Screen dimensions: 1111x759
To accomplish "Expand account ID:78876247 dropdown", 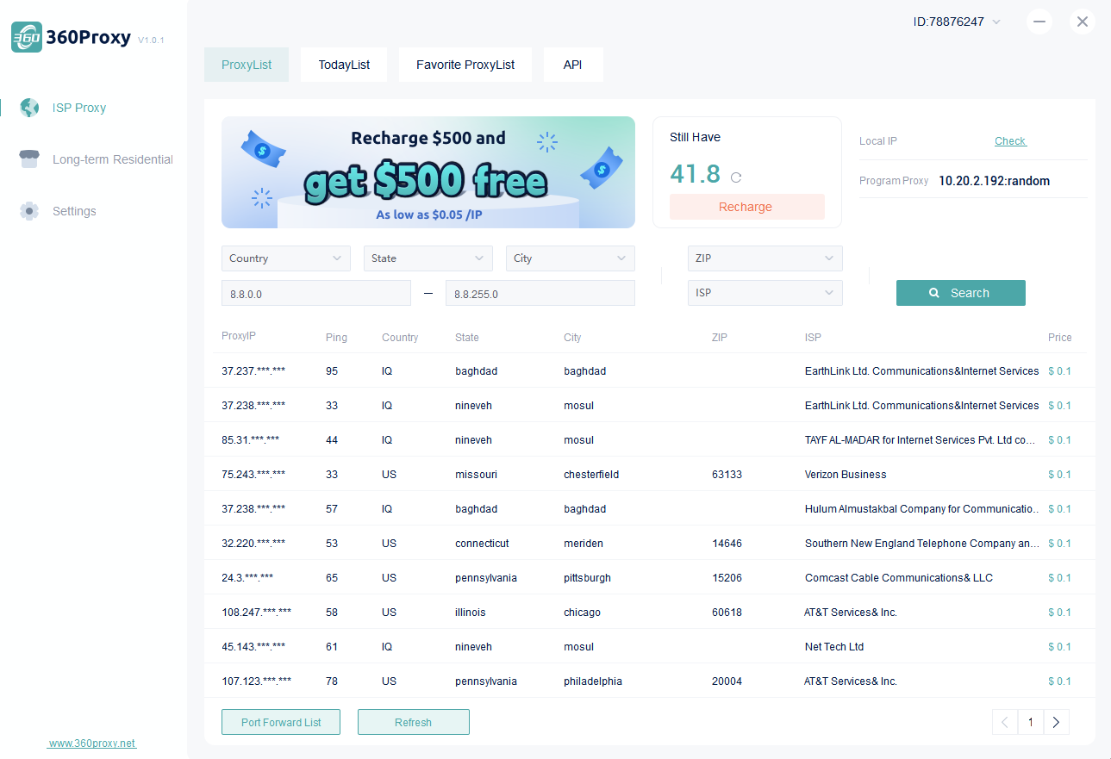I will tap(996, 22).
